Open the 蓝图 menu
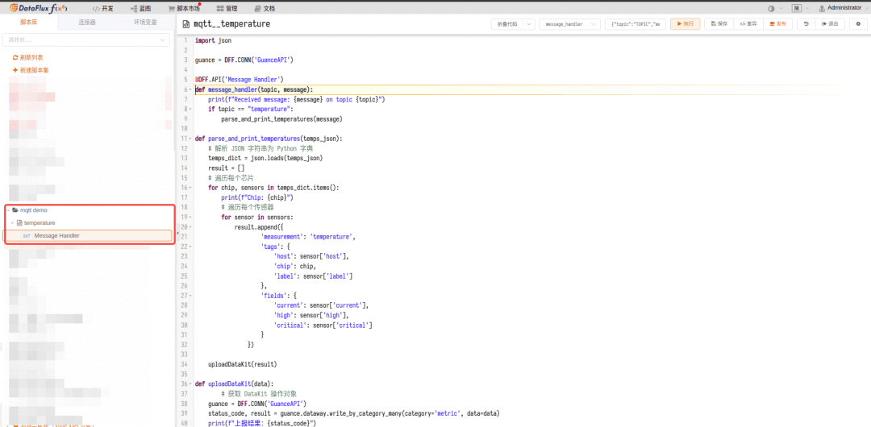The image size is (871, 427). click(x=140, y=9)
